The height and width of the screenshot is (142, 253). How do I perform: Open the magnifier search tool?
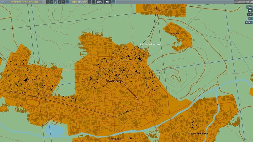point(52,2)
